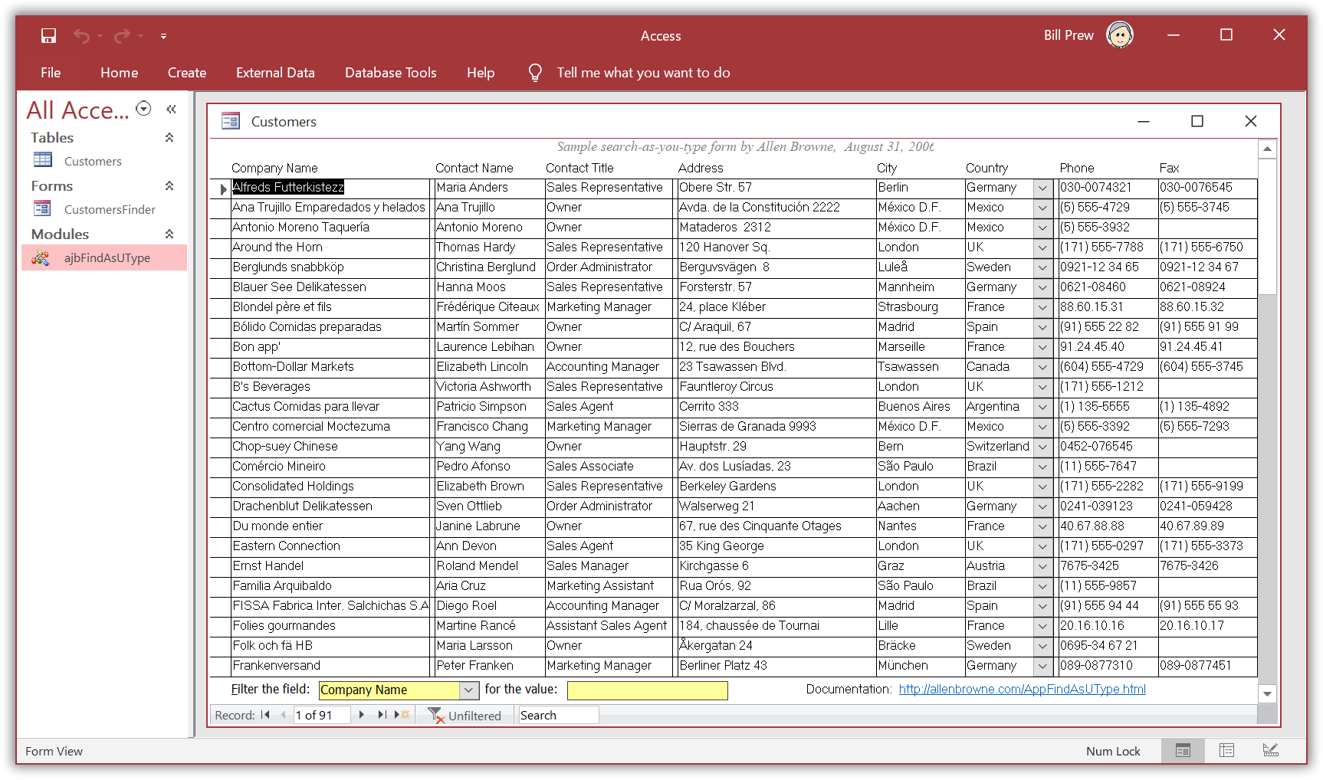
Task: Go to the last record
Action: click(x=382, y=715)
